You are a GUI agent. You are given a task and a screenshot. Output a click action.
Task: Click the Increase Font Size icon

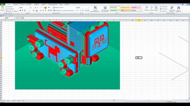tap(35, 8)
